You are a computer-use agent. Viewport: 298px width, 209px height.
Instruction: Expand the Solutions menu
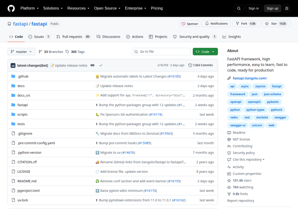click(x=53, y=8)
